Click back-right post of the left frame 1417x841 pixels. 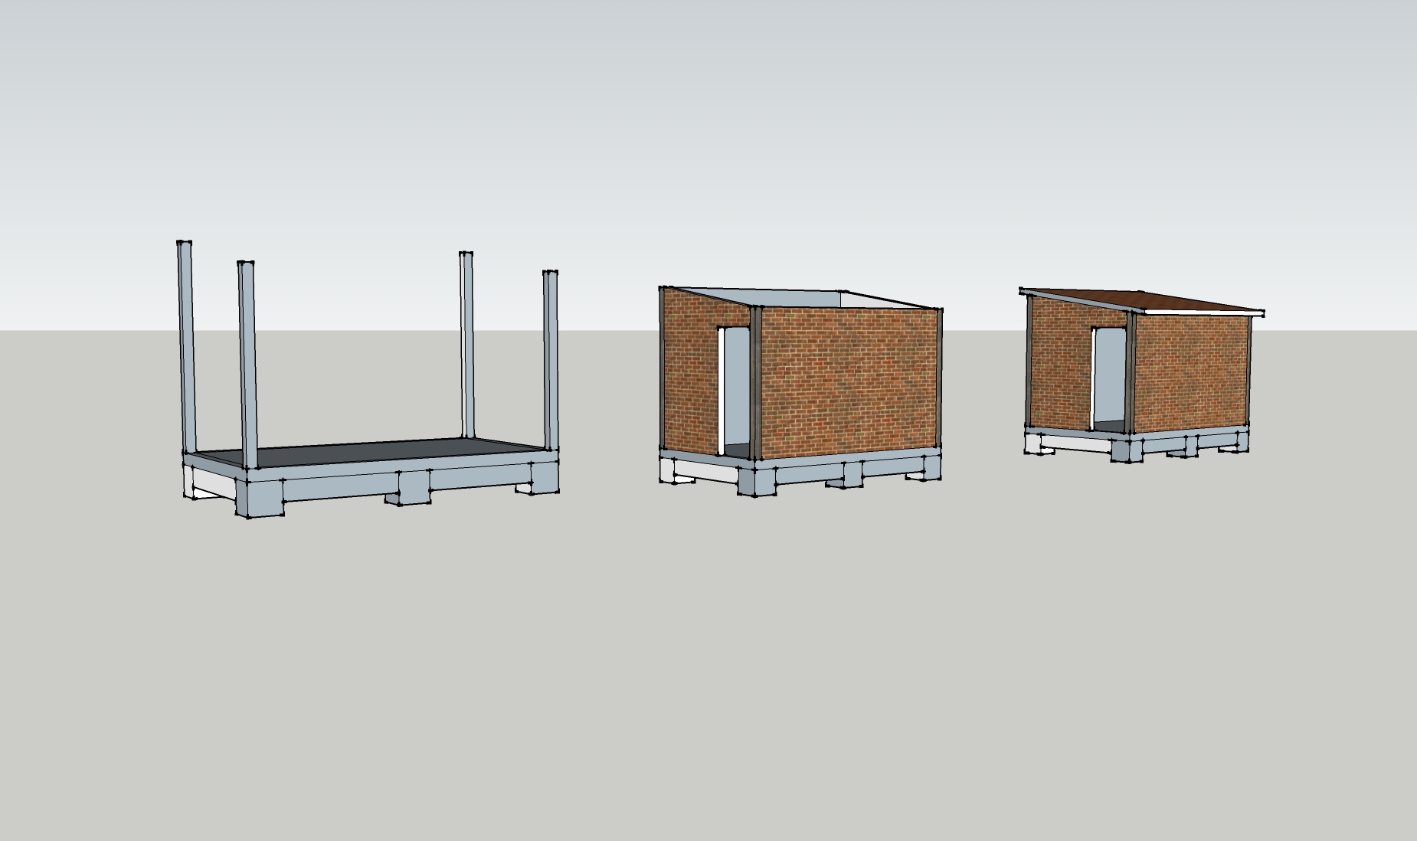pos(466,345)
